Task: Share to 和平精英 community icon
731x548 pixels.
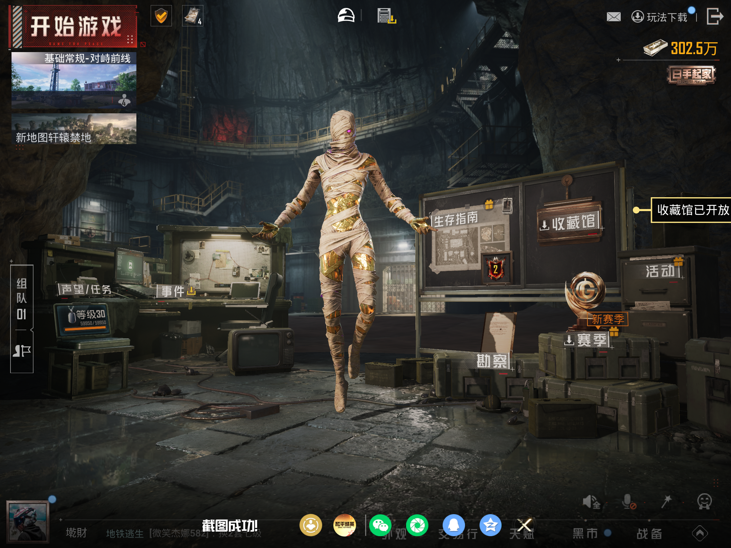Action: (345, 525)
